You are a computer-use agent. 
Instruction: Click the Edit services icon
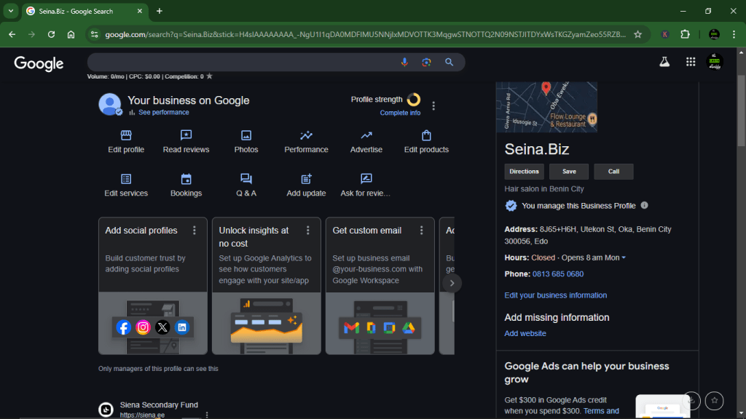pyautogui.click(x=125, y=179)
